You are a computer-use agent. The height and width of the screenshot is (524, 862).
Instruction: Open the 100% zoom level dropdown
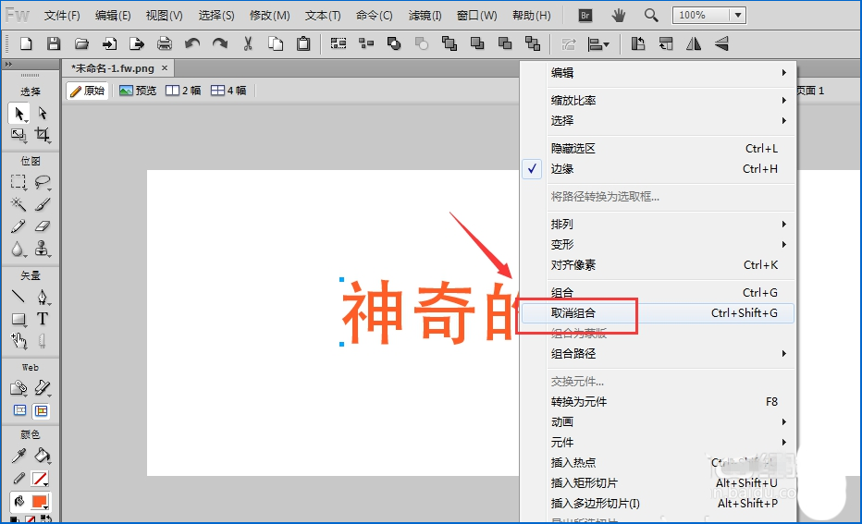736,15
